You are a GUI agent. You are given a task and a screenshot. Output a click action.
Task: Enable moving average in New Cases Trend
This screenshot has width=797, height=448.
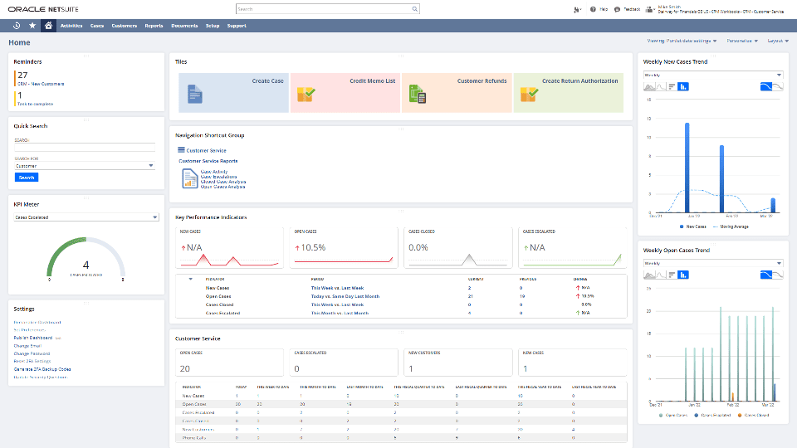pyautogui.click(x=766, y=87)
